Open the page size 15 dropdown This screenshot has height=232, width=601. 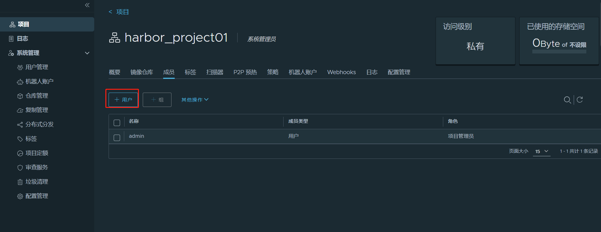(x=542, y=151)
